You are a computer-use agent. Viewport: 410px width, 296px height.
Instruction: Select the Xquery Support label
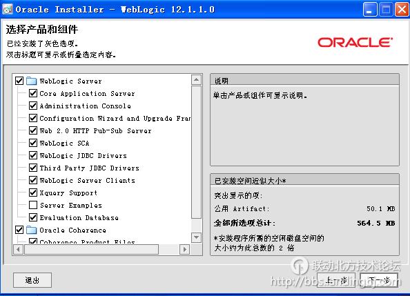click(68, 193)
